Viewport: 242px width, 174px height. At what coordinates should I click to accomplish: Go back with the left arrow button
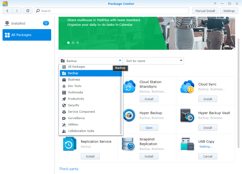pyautogui.click(x=7, y=11)
